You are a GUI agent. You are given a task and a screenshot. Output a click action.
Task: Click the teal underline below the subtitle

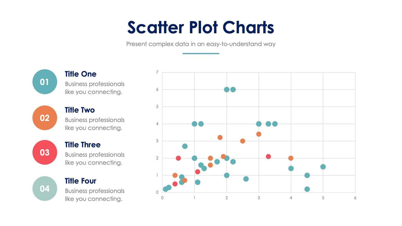(x=201, y=53)
